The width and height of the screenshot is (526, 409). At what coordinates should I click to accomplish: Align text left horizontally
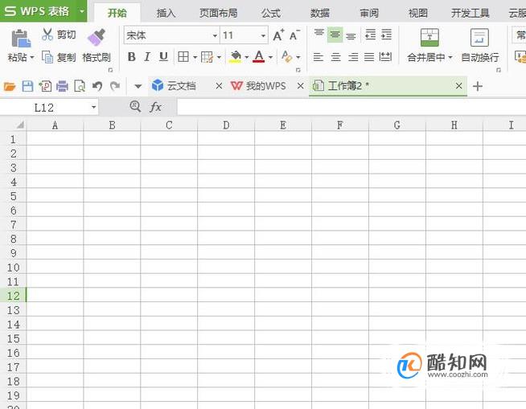[318, 57]
